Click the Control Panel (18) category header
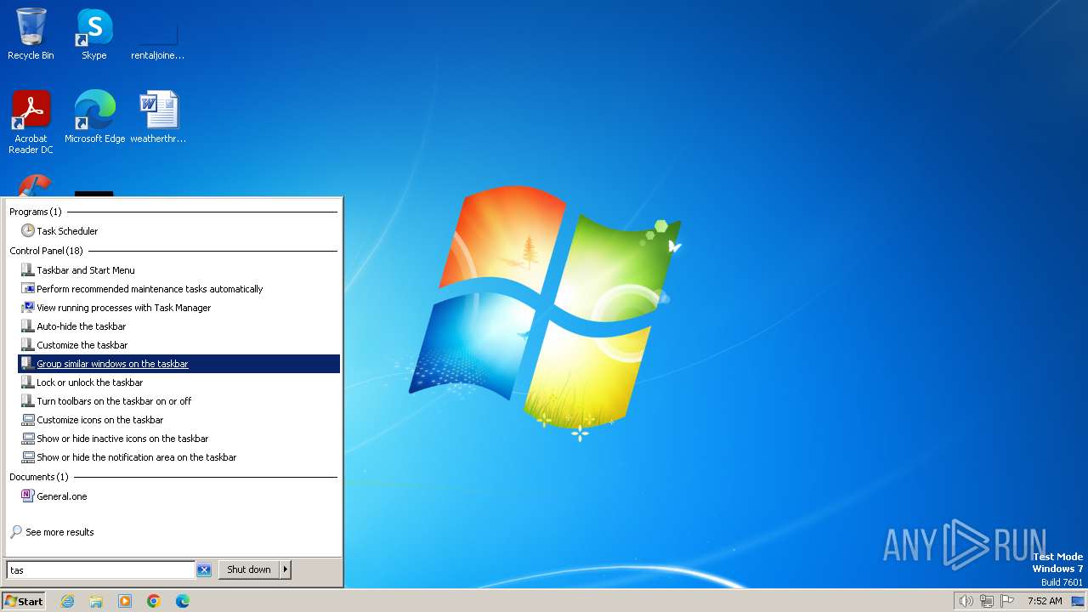 point(47,251)
